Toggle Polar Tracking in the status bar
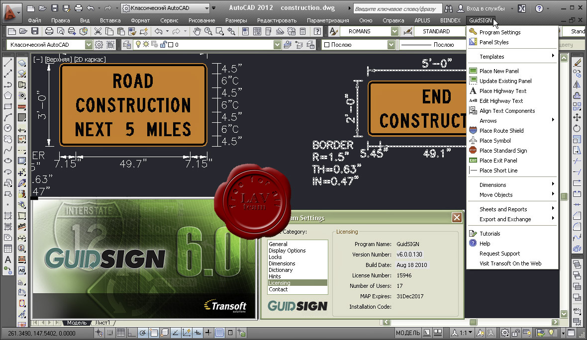 (143, 333)
